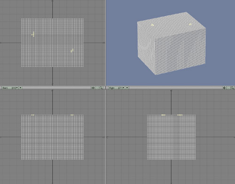Click the rotate icon in Back viewport titlebar
The image size is (235, 184).
tap(97, 88)
